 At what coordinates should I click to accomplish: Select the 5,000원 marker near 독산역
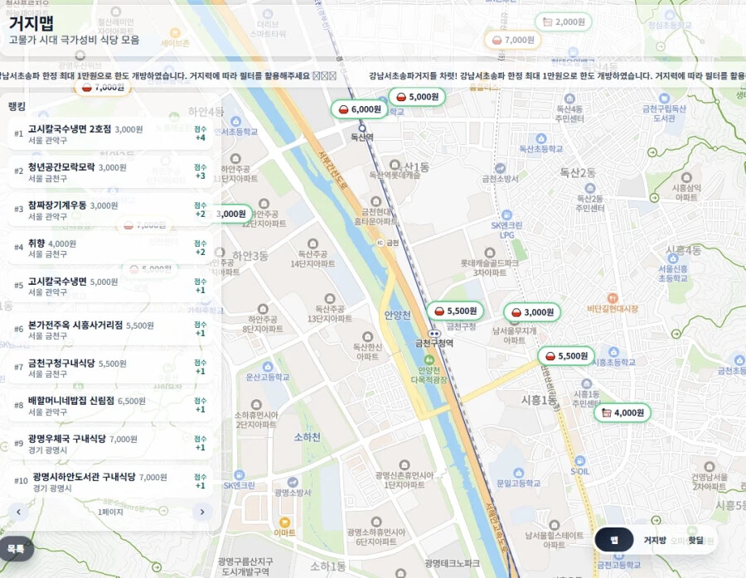click(x=416, y=97)
